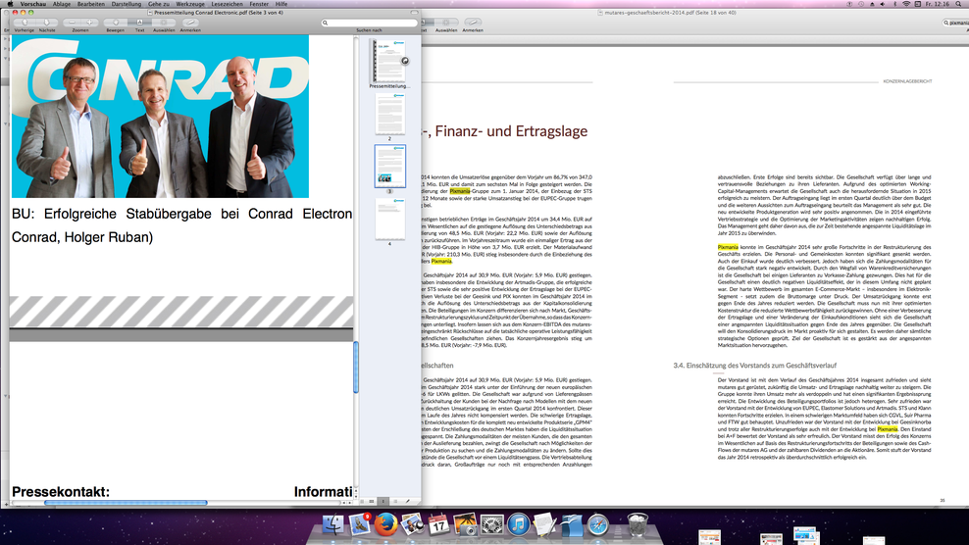Open the Darstellung menu
The image size is (969, 545).
click(x=127, y=4)
